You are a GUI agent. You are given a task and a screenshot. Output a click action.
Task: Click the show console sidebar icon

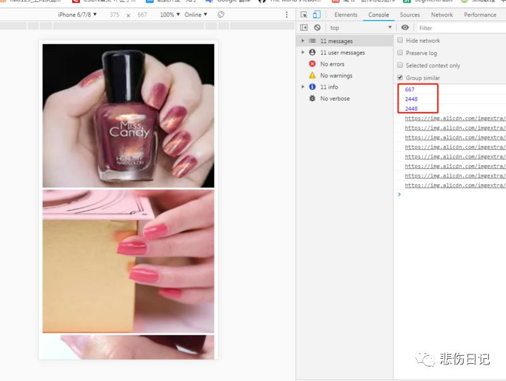pyautogui.click(x=304, y=28)
